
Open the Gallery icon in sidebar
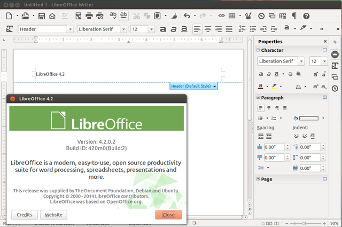(335, 77)
